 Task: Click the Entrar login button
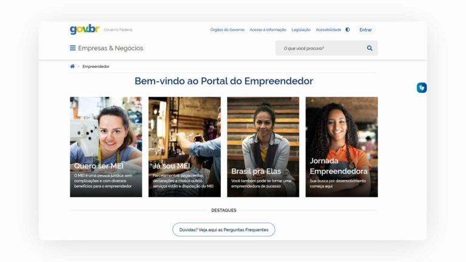tap(365, 30)
